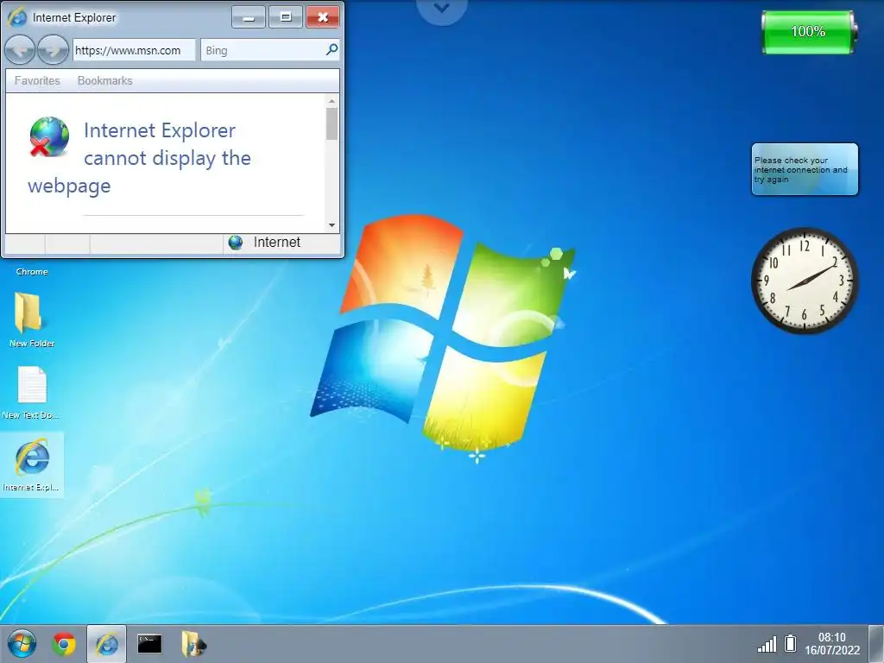The width and height of the screenshot is (884, 663).
Task: Minimize the Internet Explorer window
Action: tap(248, 17)
